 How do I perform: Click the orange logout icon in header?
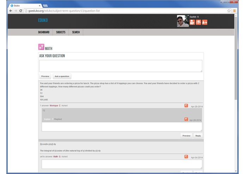click(205, 22)
